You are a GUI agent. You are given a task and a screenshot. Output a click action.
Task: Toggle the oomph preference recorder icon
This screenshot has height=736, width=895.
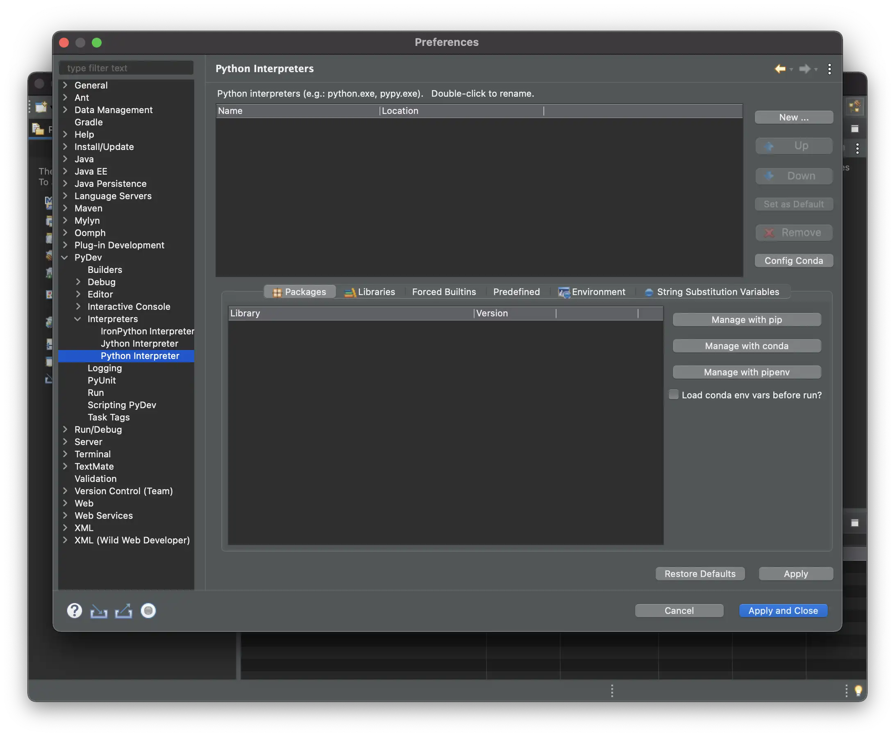(x=148, y=611)
